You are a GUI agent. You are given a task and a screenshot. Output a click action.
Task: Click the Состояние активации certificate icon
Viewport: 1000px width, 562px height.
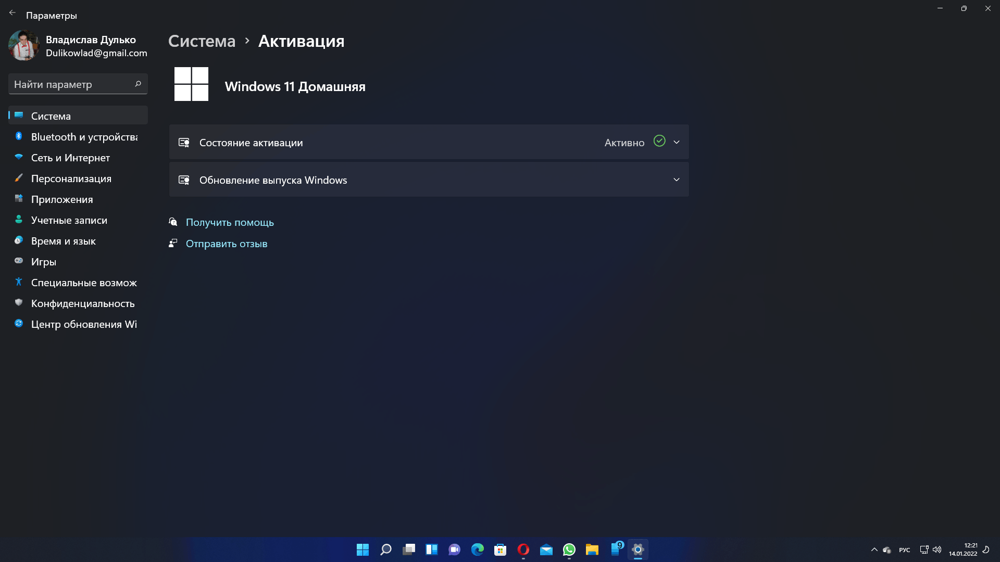(x=184, y=142)
